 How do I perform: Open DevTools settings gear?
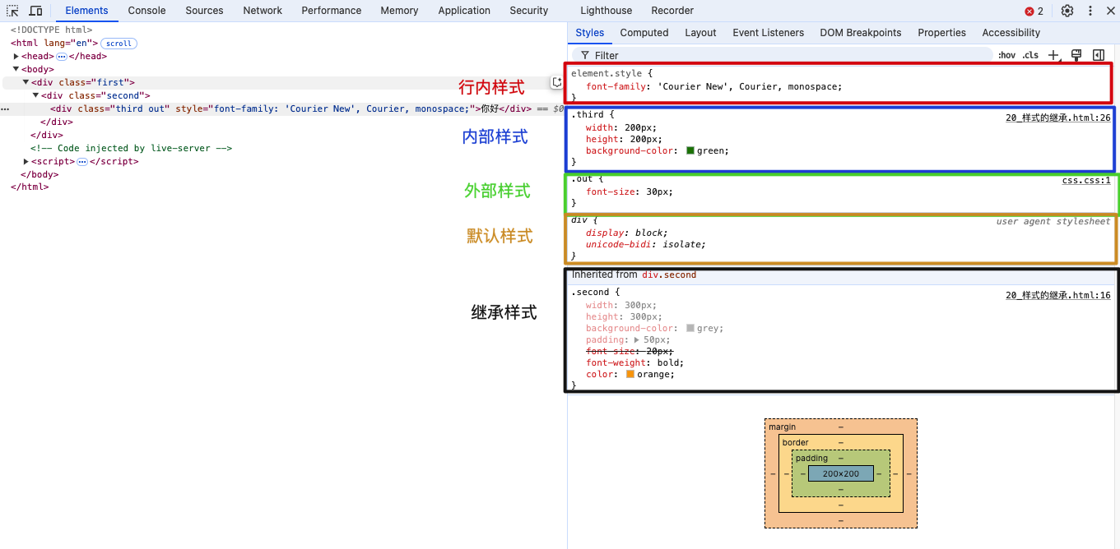(x=1067, y=11)
